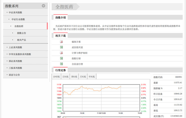Image resolution: width=186 pixels, height=118 pixels.
Task: Expand the 中证行业指数 tree arrow
Action: coord(9,19)
